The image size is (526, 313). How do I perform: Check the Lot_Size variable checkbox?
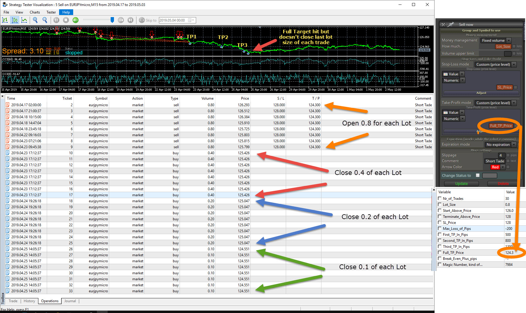(x=440, y=204)
